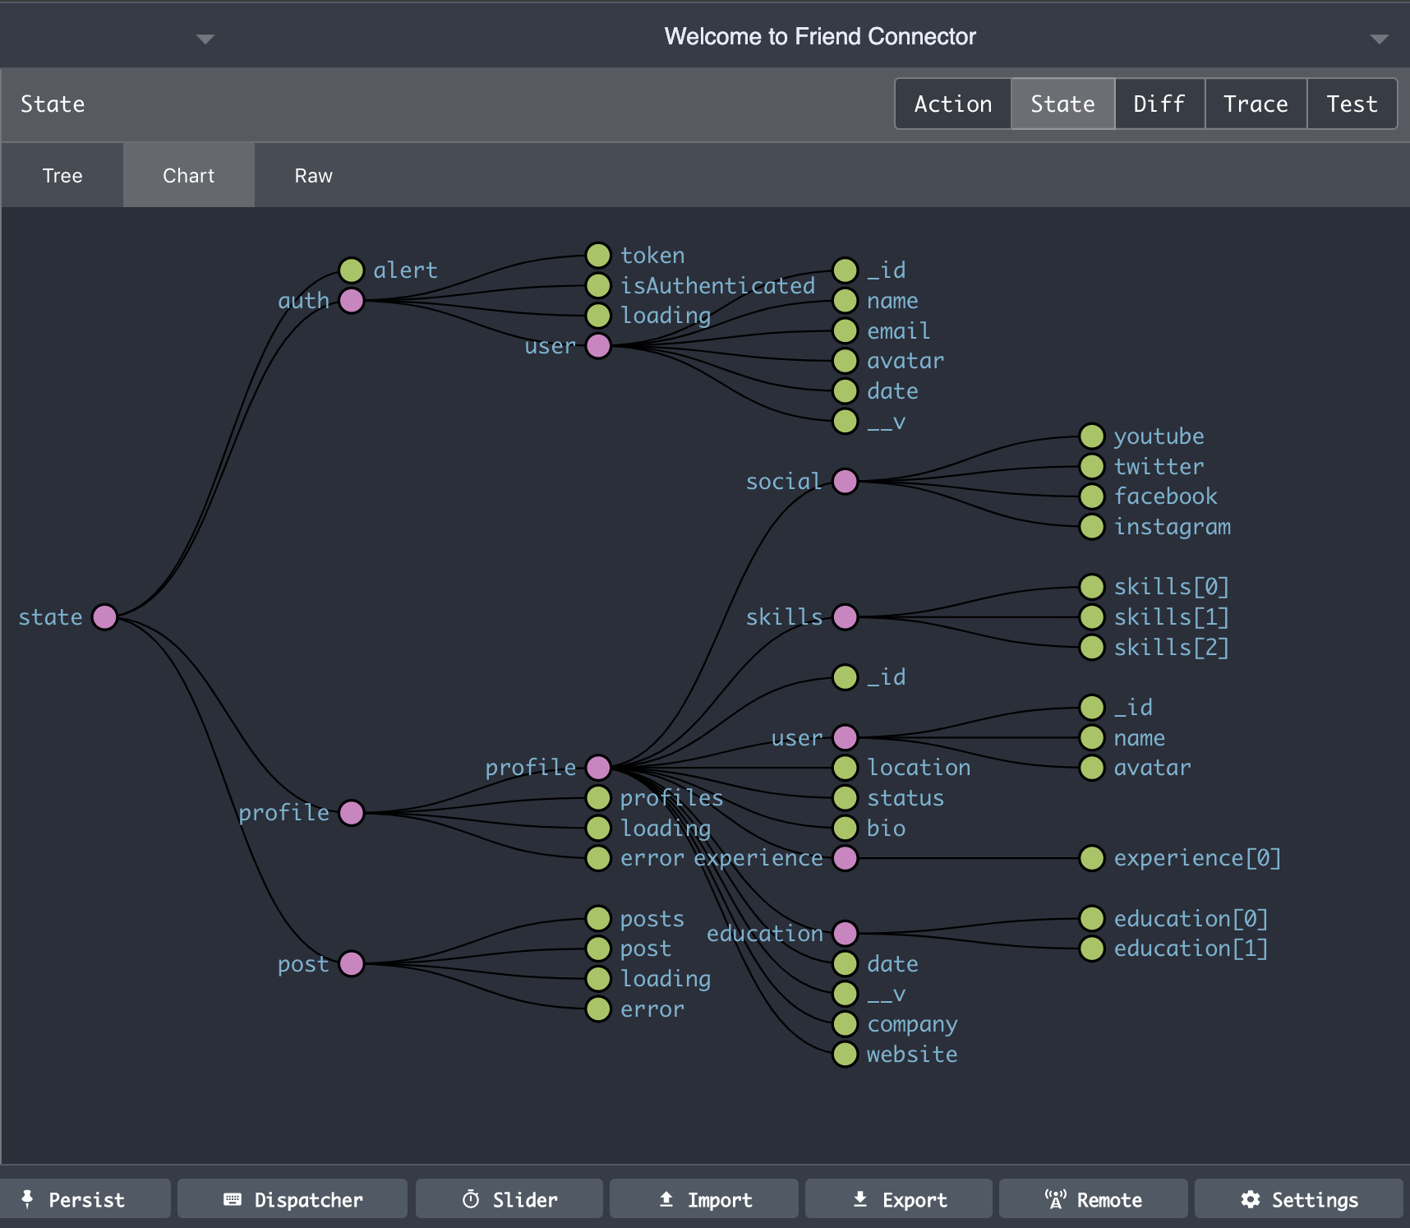Open Settings with the gear icon
The height and width of the screenshot is (1228, 1410).
click(1251, 1199)
